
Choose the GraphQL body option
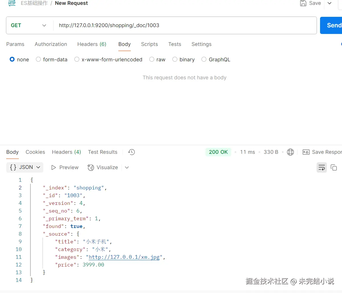204,59
